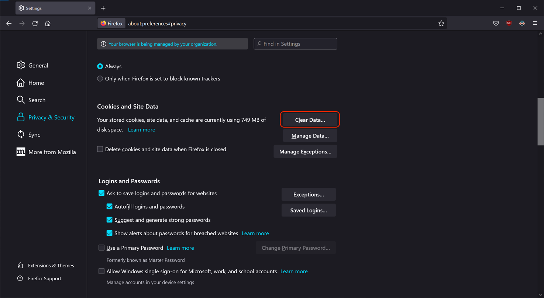This screenshot has width=544, height=298.
Task: Click the Find in Settings search field
Action: (x=295, y=44)
